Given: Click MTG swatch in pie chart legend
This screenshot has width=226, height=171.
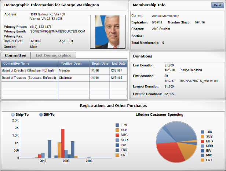Looking at the screenshot, I should pos(203,141).
